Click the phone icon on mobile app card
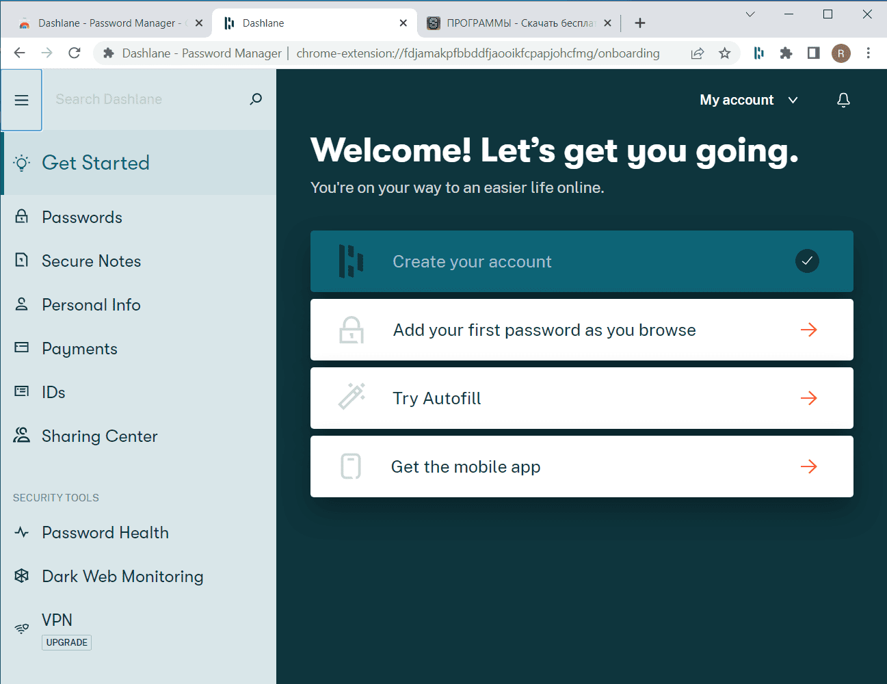Screen dimensions: 887x684 (351, 466)
